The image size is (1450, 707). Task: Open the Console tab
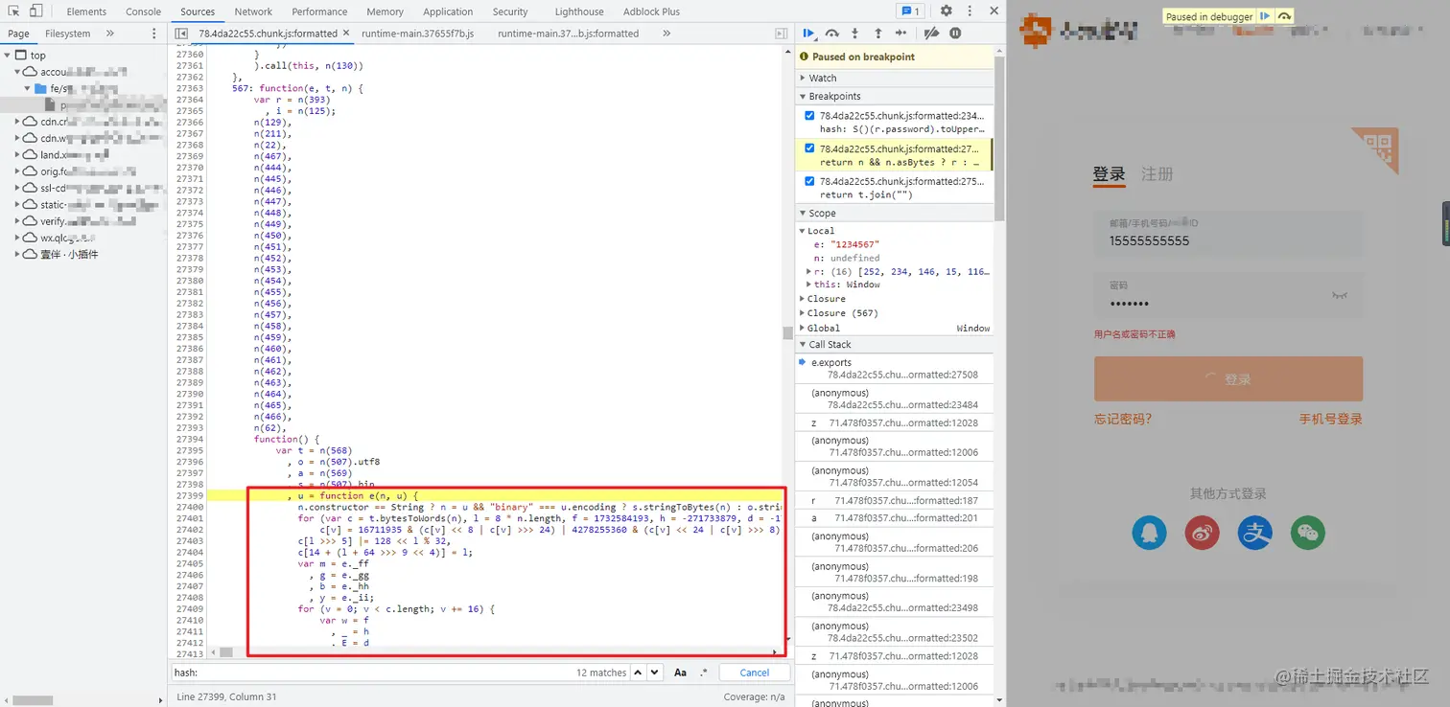(x=144, y=11)
